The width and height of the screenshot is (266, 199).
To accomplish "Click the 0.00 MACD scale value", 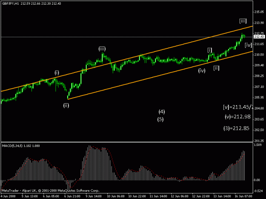I will coord(257,180).
